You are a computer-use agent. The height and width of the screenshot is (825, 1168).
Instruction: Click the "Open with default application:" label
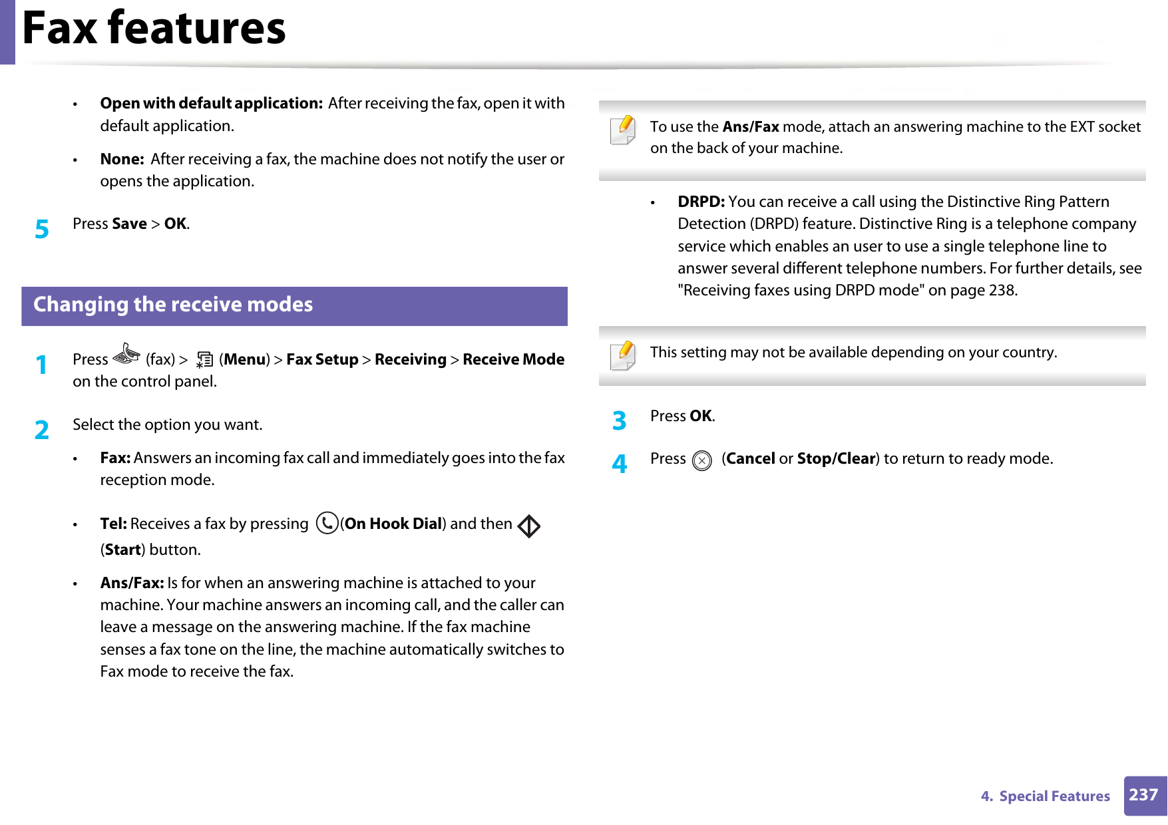[211, 103]
